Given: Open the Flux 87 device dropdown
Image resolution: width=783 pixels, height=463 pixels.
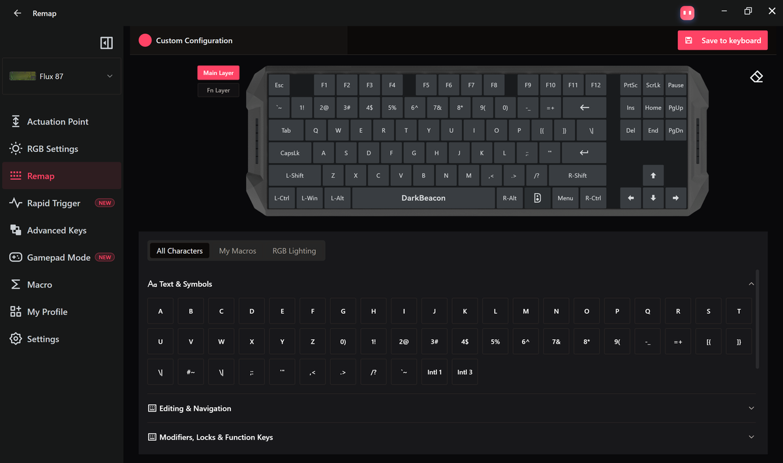Looking at the screenshot, I should tap(62, 76).
